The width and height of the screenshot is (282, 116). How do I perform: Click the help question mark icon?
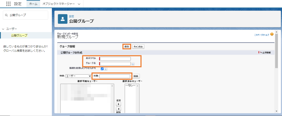coord(272,34)
